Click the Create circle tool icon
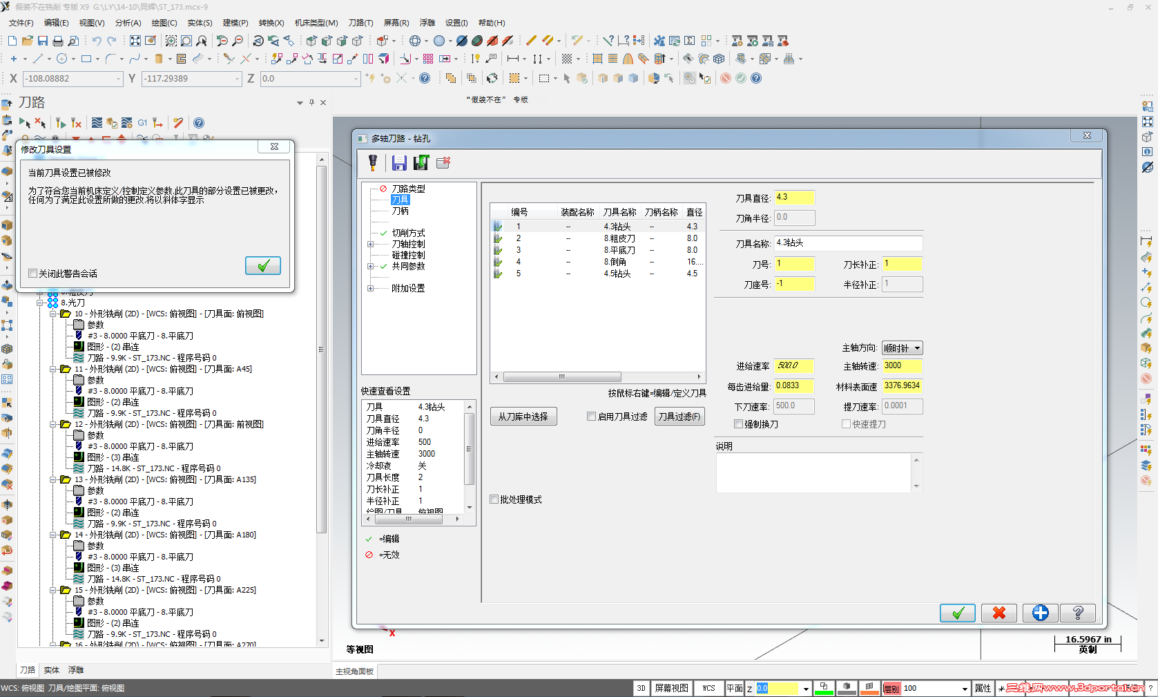Image resolution: width=1158 pixels, height=697 pixels. pyautogui.click(x=62, y=59)
